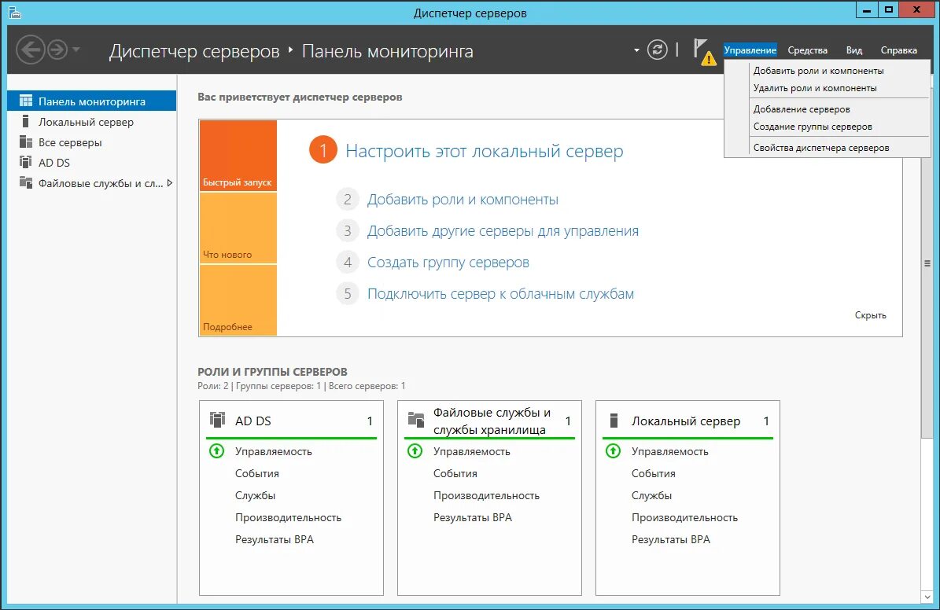This screenshot has width=940, height=610.
Task: Open Службы in Локальный сервер tile
Action: pyautogui.click(x=651, y=495)
